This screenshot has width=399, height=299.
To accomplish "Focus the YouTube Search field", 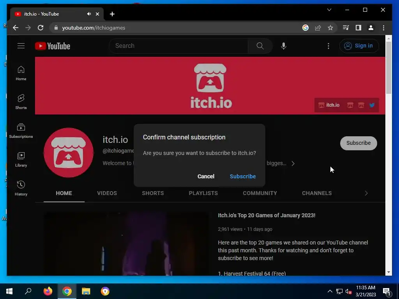I will pos(178,46).
